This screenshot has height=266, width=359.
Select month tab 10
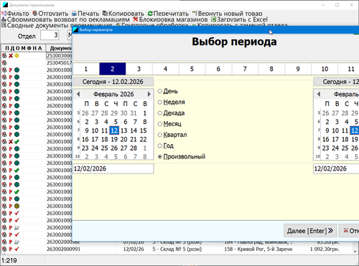tap(325, 69)
